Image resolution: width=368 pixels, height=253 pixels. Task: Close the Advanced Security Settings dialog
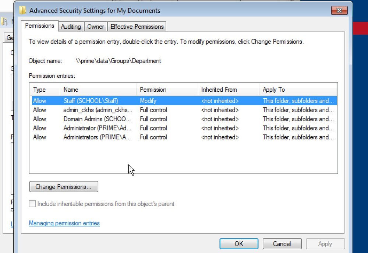pos(339,10)
